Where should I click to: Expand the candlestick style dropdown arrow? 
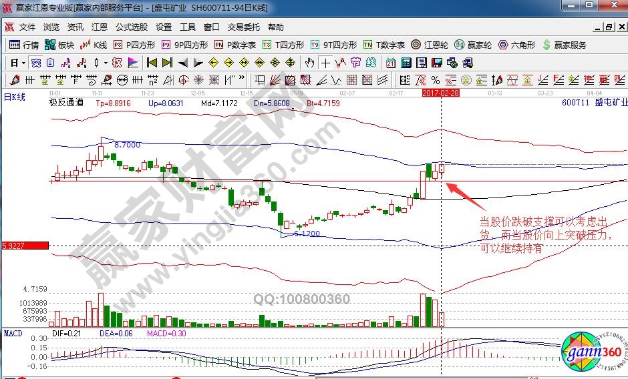(x=106, y=63)
